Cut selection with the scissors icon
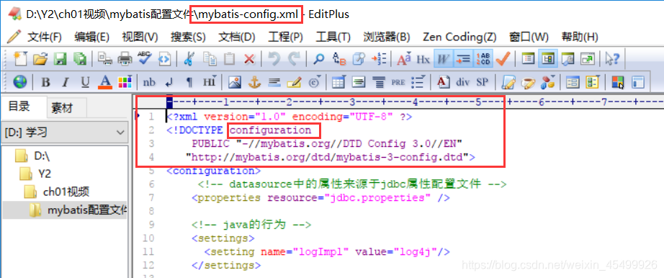This screenshot has width=664, height=278. pyautogui.click(x=189, y=59)
